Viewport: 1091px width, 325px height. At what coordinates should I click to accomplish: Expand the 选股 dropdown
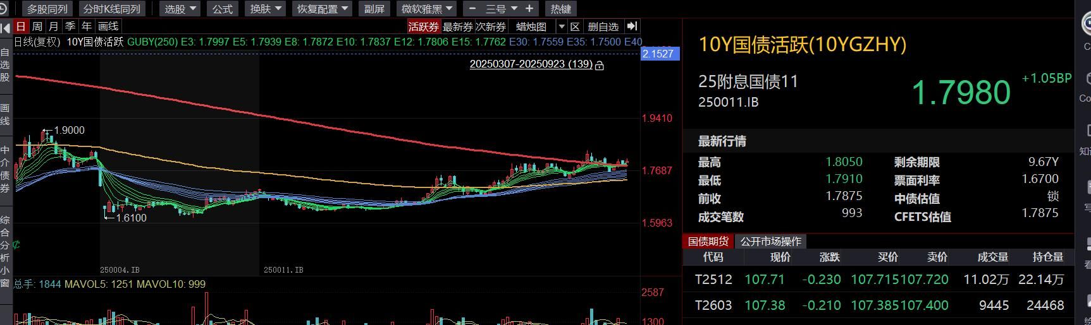[x=180, y=9]
